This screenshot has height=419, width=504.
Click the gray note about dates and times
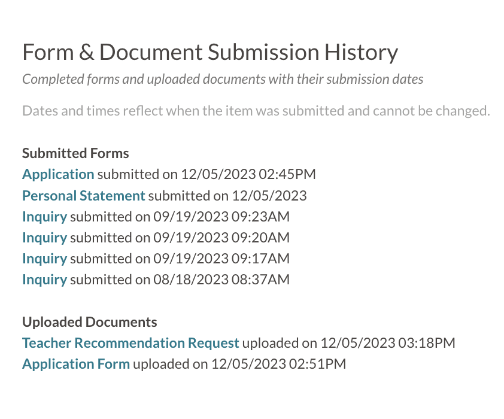[x=256, y=111]
